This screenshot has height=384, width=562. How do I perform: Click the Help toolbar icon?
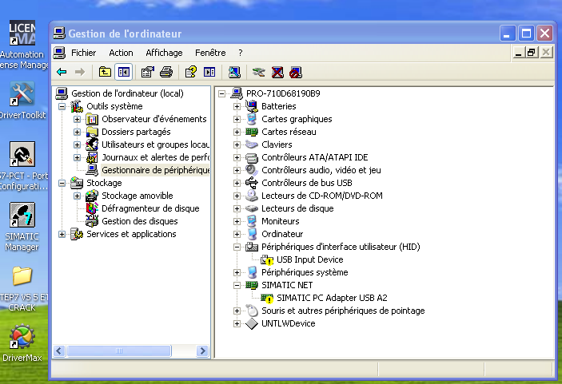pyautogui.click(x=190, y=72)
